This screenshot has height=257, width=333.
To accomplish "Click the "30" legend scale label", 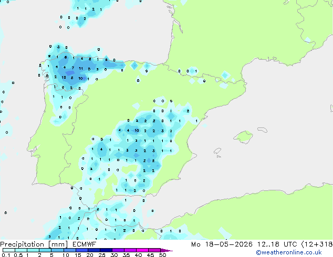I will click(x=114, y=255).
